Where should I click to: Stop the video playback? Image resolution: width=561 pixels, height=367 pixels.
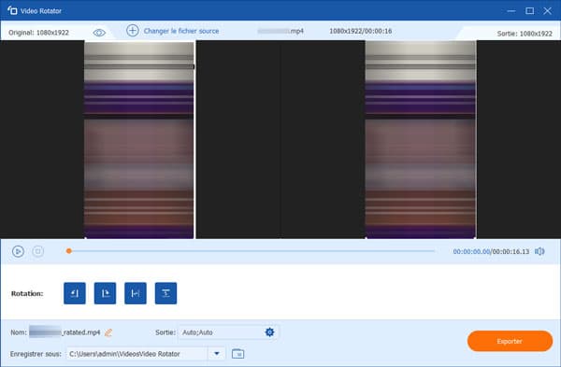tap(38, 251)
